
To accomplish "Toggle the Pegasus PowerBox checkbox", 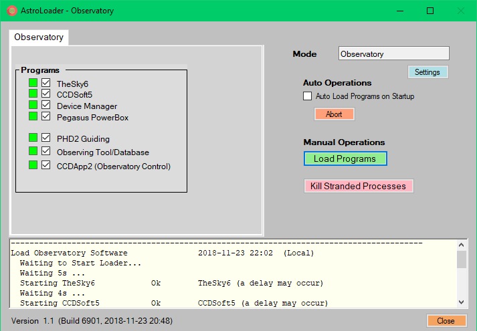I will click(46, 116).
